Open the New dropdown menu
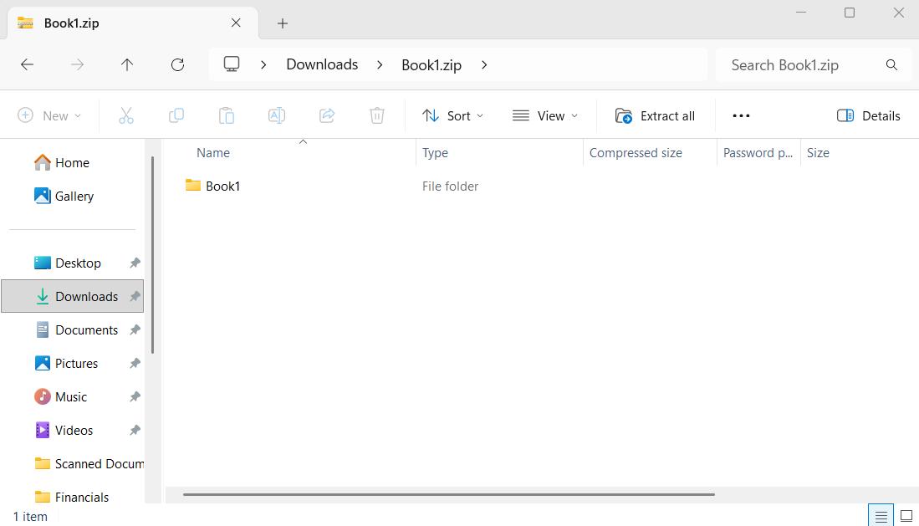The height and width of the screenshot is (526, 919). [50, 115]
